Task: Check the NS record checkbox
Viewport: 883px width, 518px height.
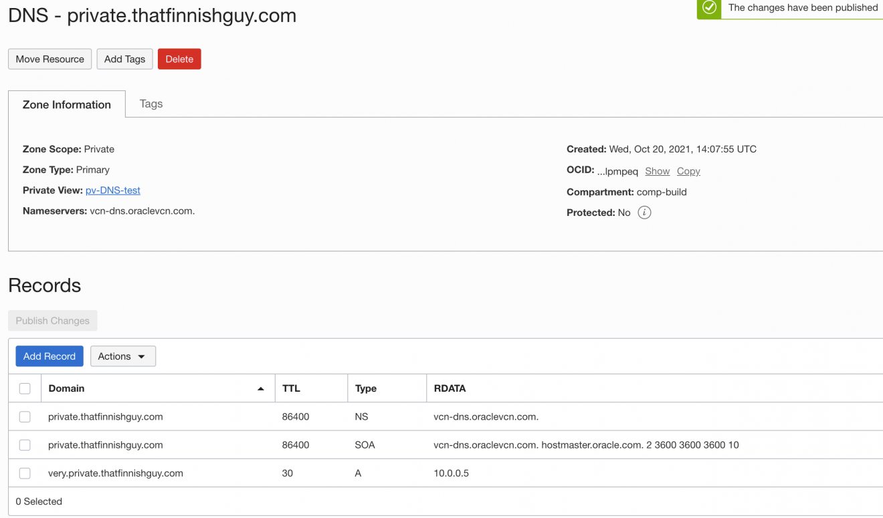Action: 25,416
